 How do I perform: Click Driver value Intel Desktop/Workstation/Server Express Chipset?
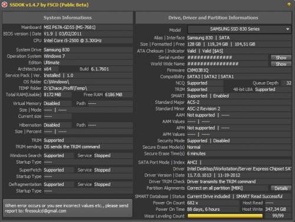[239, 169]
